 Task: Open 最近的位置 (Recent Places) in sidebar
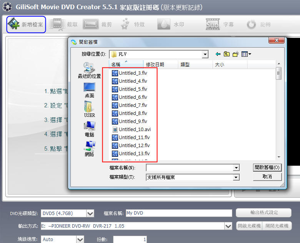pos(89,70)
